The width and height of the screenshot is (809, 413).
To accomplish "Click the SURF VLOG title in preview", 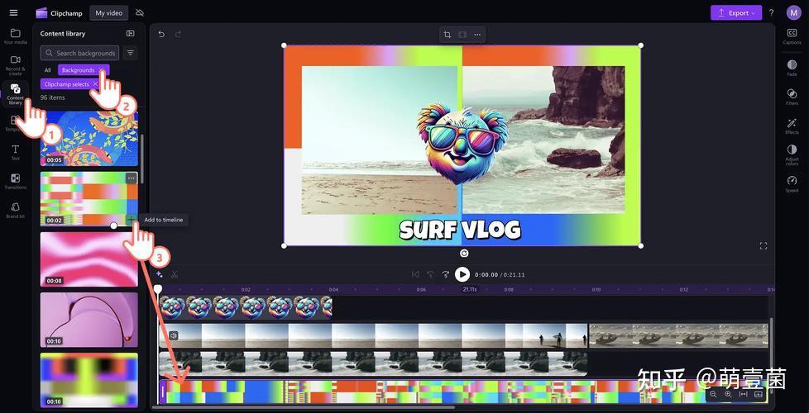I will coord(460,230).
